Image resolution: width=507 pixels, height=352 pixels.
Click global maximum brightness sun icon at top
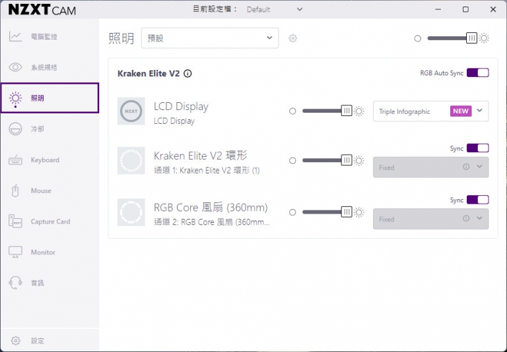point(484,38)
